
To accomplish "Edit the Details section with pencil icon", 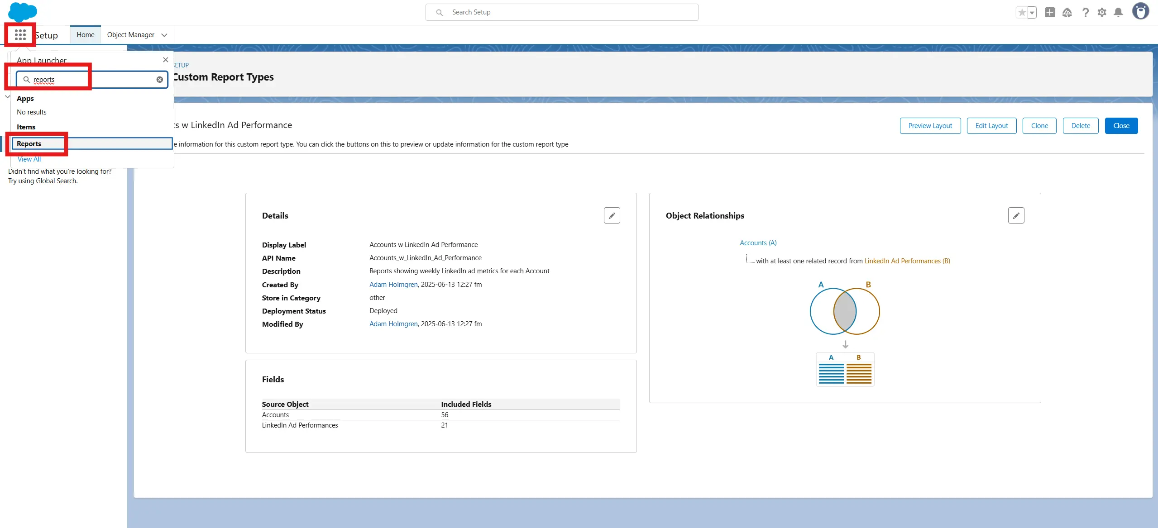I will point(612,216).
